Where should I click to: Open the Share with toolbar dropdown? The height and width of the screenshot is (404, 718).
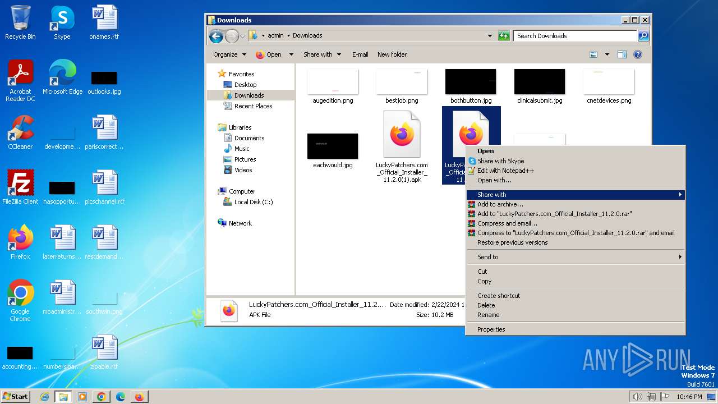pos(322,54)
